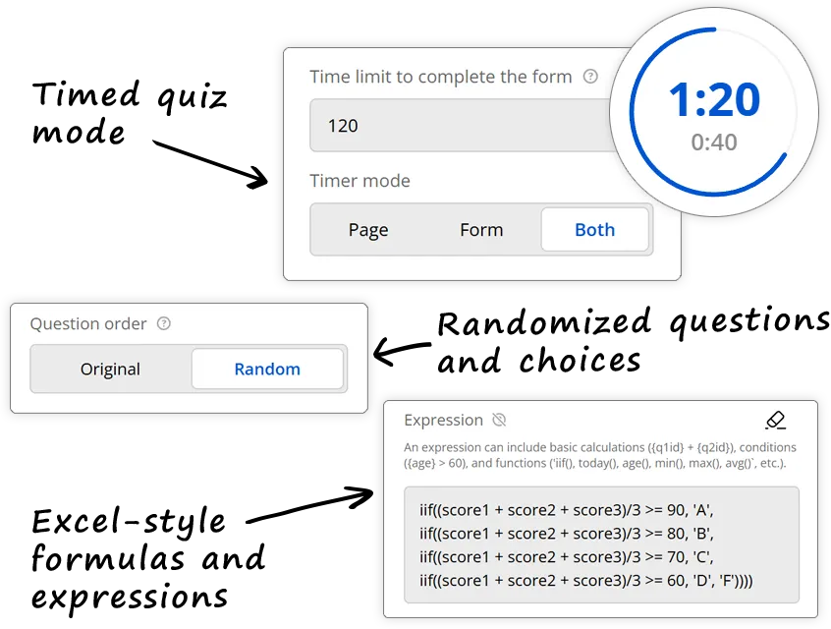Screen dimensions: 831x629
Task: Click the last iif line with 'D', 'F'
Action: click(586, 581)
